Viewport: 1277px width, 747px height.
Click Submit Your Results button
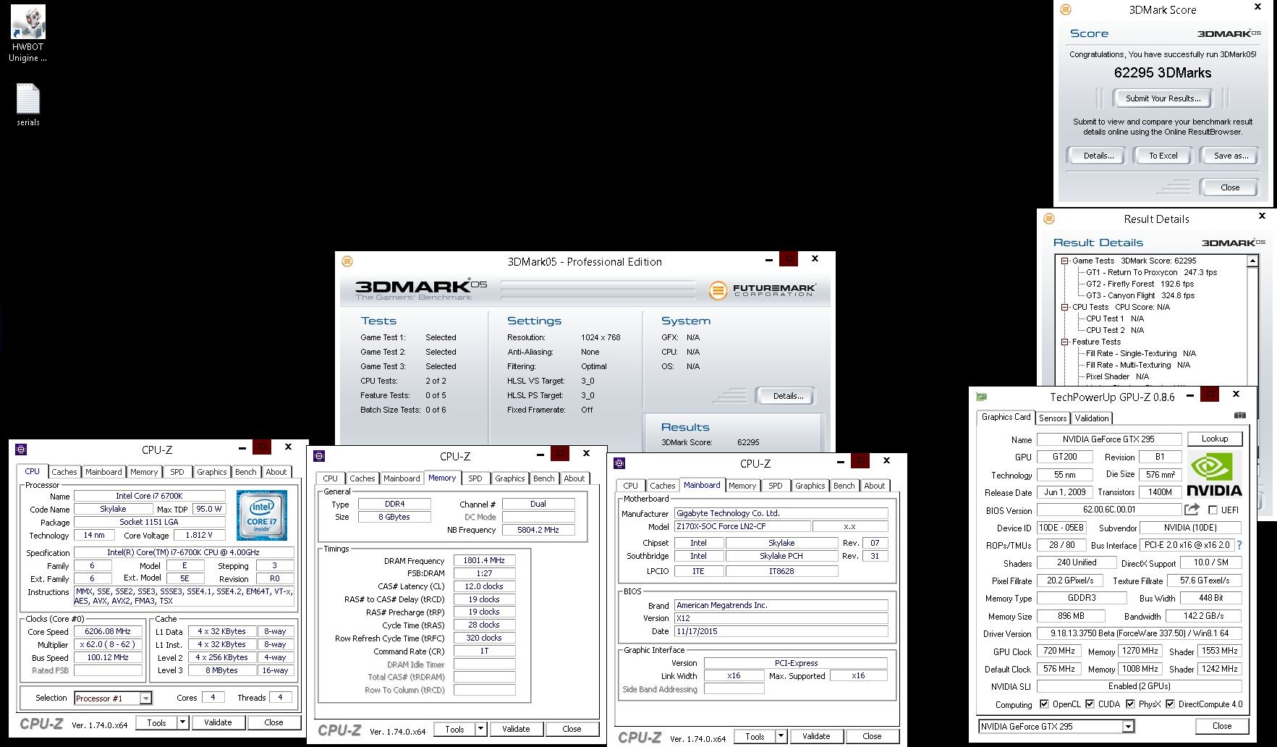[x=1163, y=98]
